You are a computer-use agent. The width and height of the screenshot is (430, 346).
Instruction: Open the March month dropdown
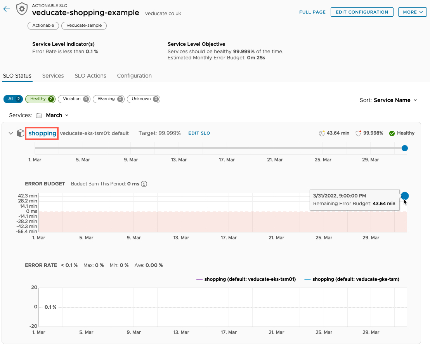click(57, 116)
